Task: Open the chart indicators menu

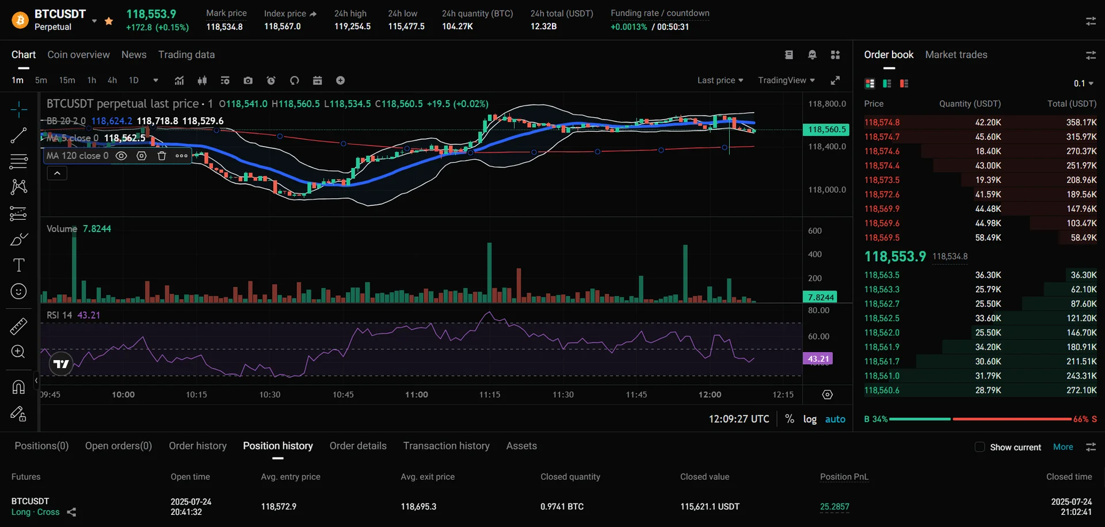Action: (x=179, y=81)
